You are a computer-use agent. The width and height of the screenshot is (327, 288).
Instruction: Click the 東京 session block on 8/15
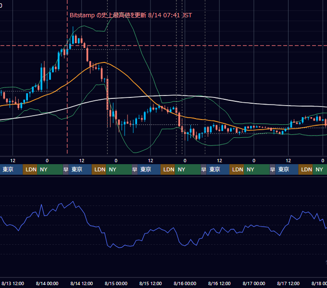click(149, 169)
